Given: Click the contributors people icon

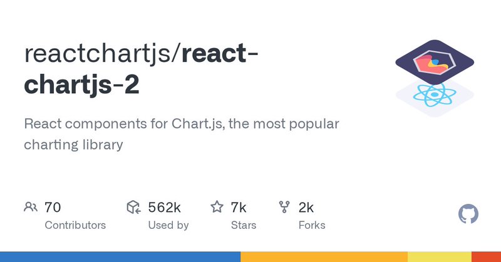Looking at the screenshot, I should pyautogui.click(x=31, y=207).
